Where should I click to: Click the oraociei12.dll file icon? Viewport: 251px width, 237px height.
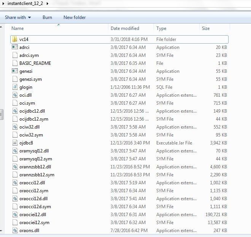click(15, 215)
